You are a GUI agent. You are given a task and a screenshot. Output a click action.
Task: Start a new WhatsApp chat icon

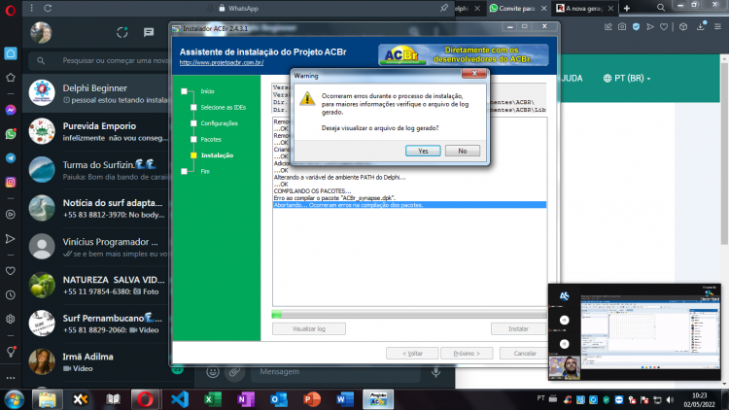point(149,32)
